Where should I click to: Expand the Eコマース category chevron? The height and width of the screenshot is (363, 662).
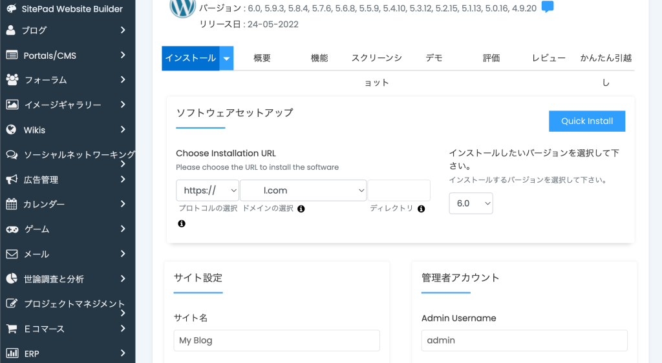pyautogui.click(x=123, y=328)
